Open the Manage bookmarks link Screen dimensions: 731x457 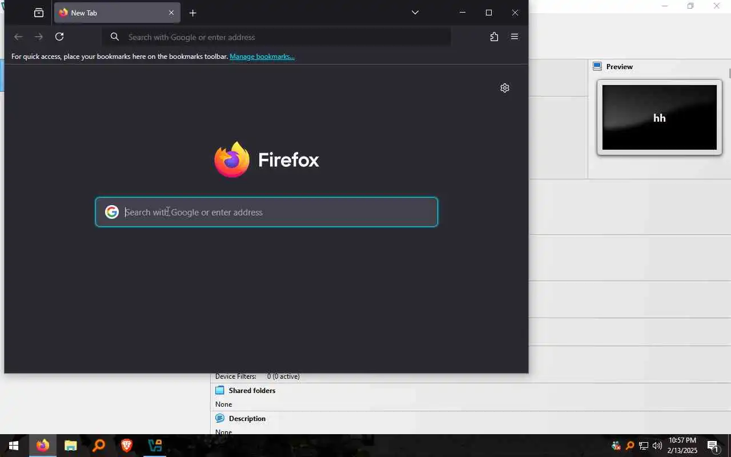point(262,57)
